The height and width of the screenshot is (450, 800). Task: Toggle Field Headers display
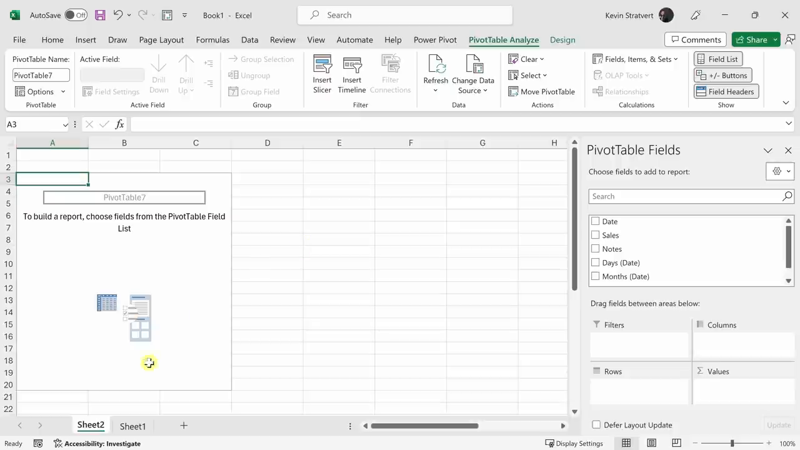(726, 91)
